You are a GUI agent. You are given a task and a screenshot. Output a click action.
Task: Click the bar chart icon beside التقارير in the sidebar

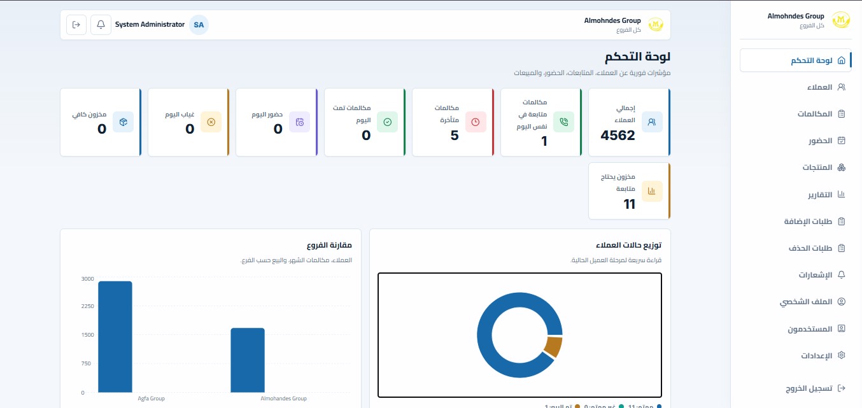[x=841, y=195]
